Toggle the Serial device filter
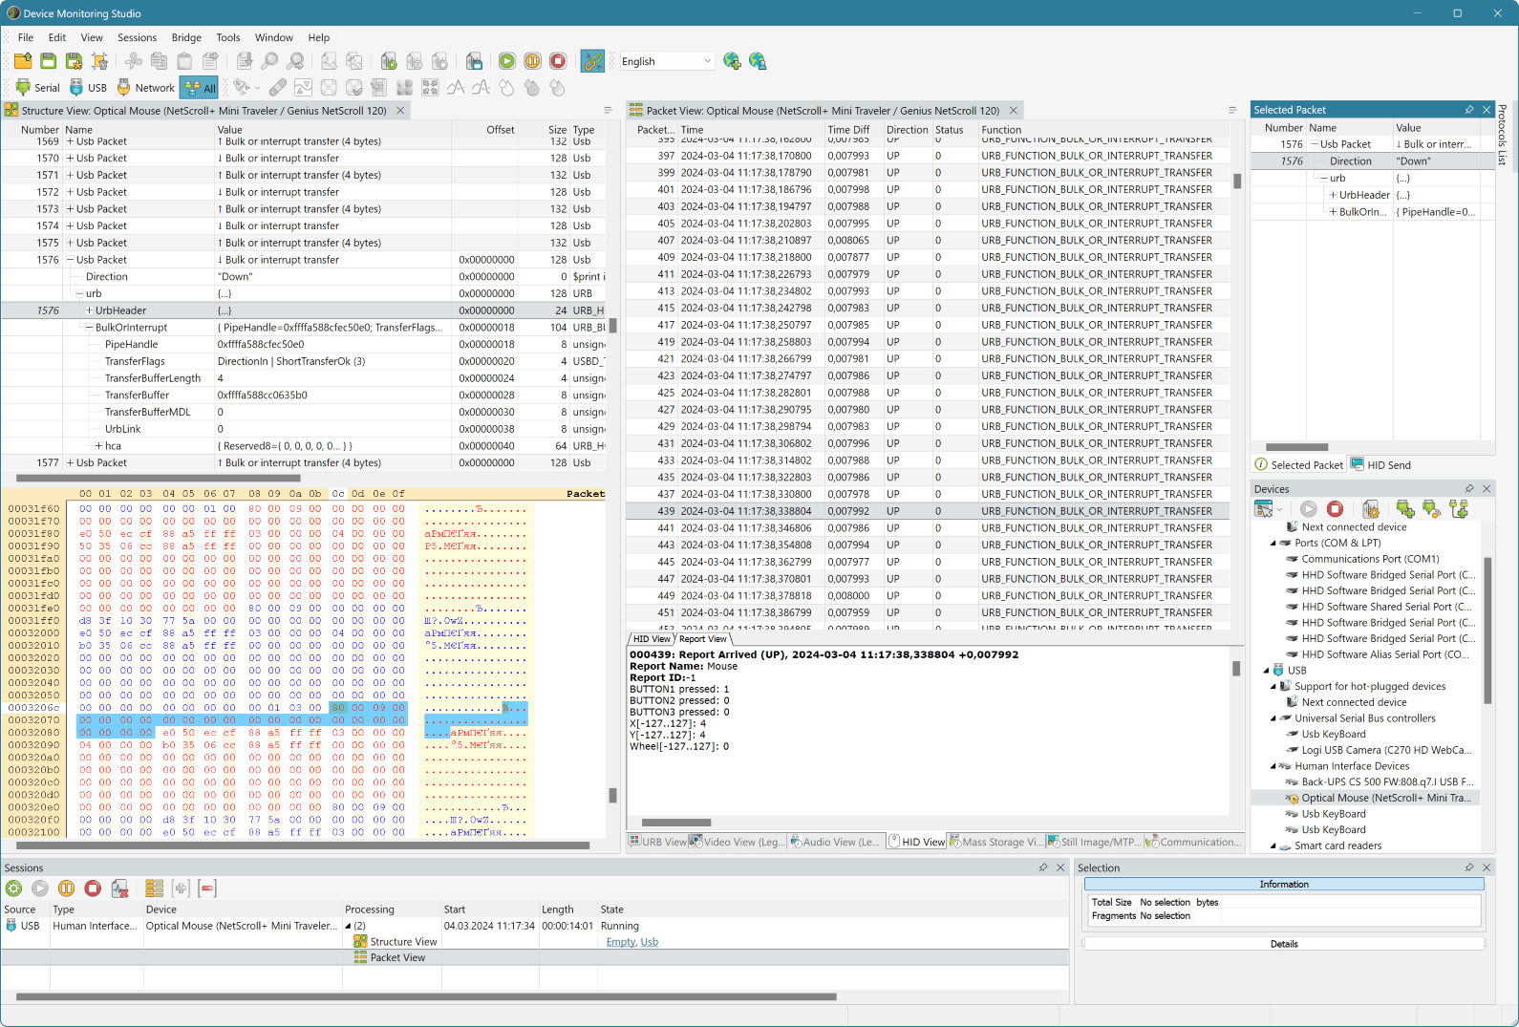The width and height of the screenshot is (1519, 1027). click(x=37, y=88)
